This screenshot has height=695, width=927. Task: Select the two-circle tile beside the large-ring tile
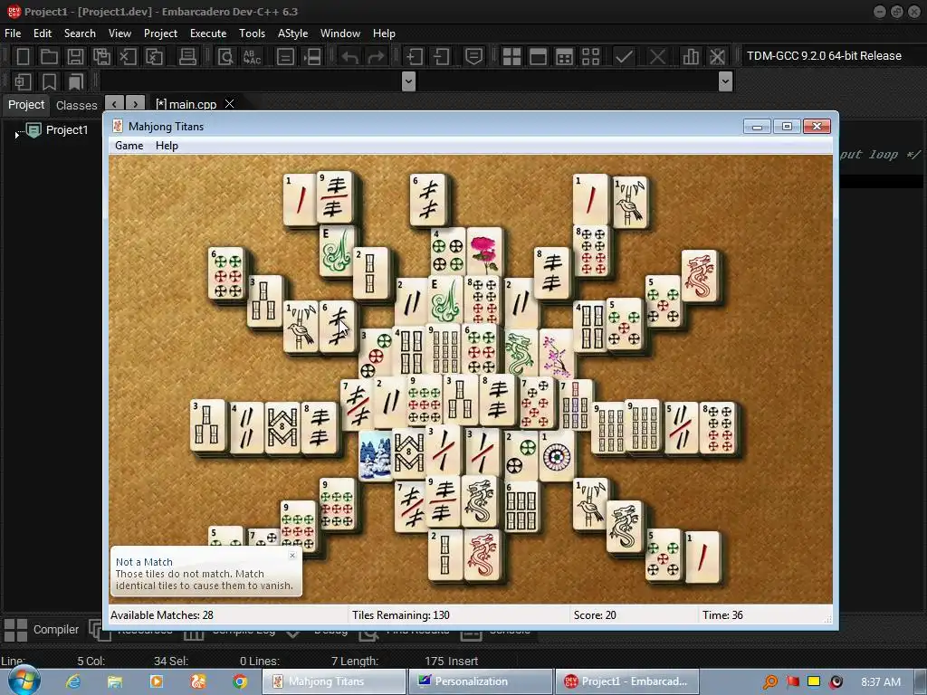point(521,455)
